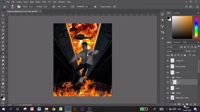This screenshot has height=112, width=200.
Task: Select the Horizontal Type tool
Action: pyautogui.click(x=3, y=72)
